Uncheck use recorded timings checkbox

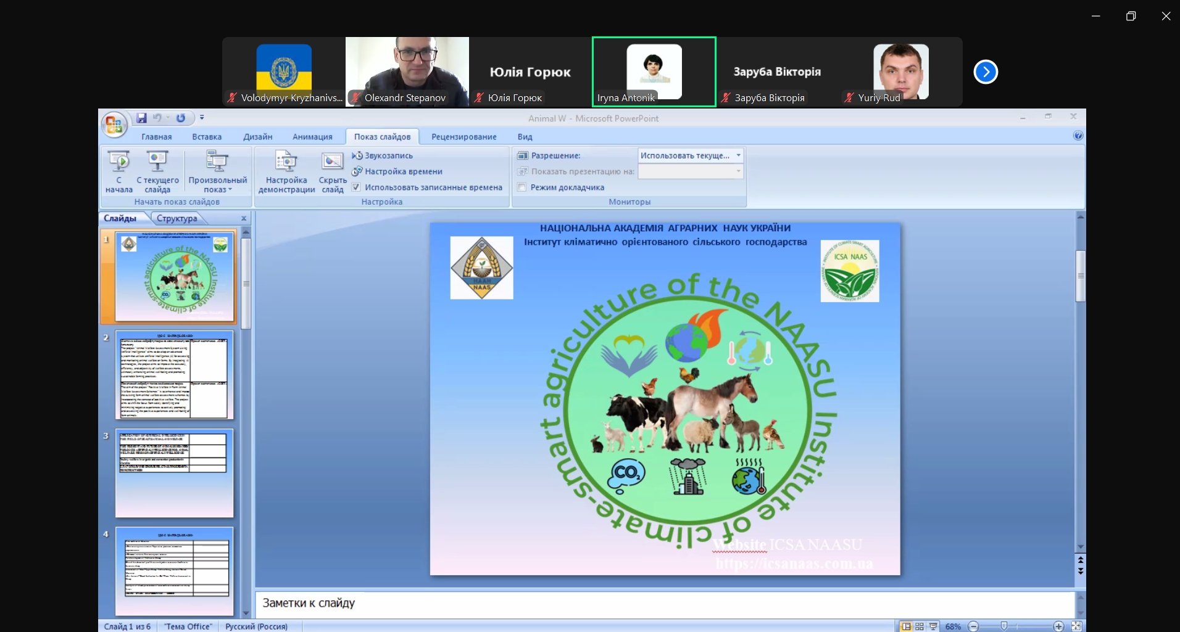click(x=356, y=187)
